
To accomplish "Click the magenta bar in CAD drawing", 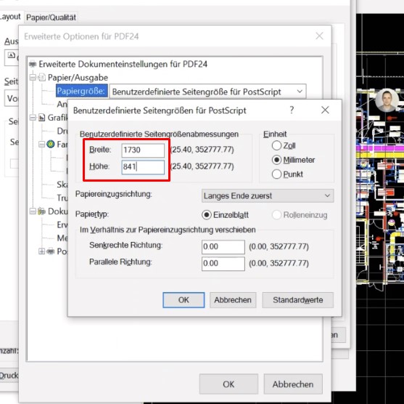I will pyautogui.click(x=380, y=148).
